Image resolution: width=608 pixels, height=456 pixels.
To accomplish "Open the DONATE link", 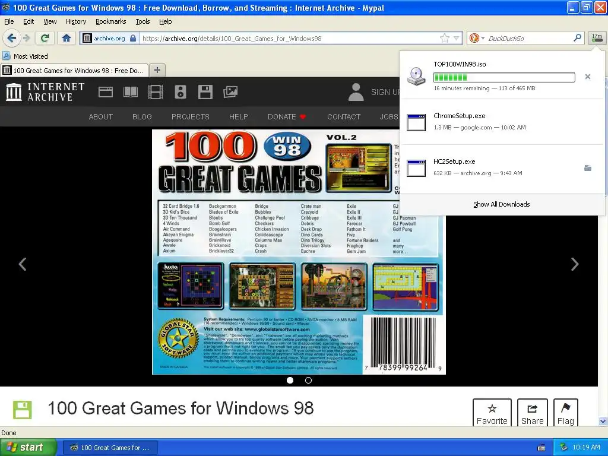I will point(287,117).
